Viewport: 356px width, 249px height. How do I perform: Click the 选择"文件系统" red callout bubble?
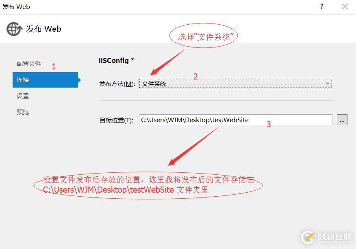coord(204,36)
